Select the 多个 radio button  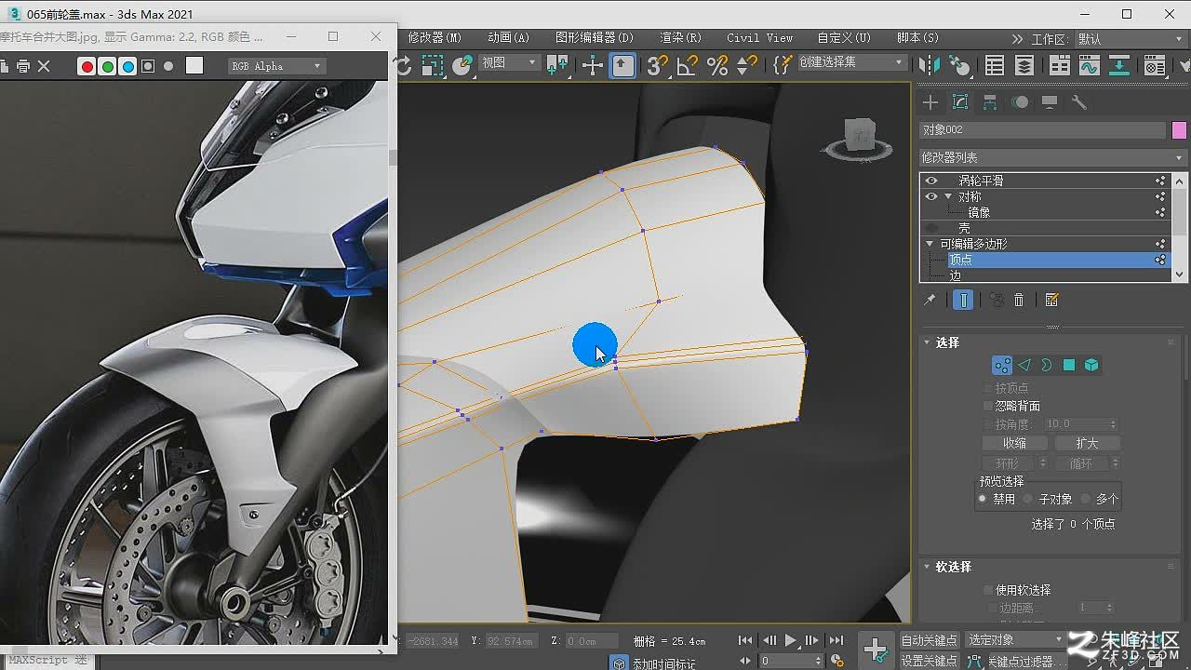click(x=1086, y=499)
